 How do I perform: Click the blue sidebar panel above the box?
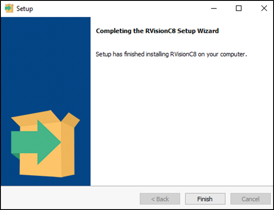pyautogui.click(x=45, y=60)
